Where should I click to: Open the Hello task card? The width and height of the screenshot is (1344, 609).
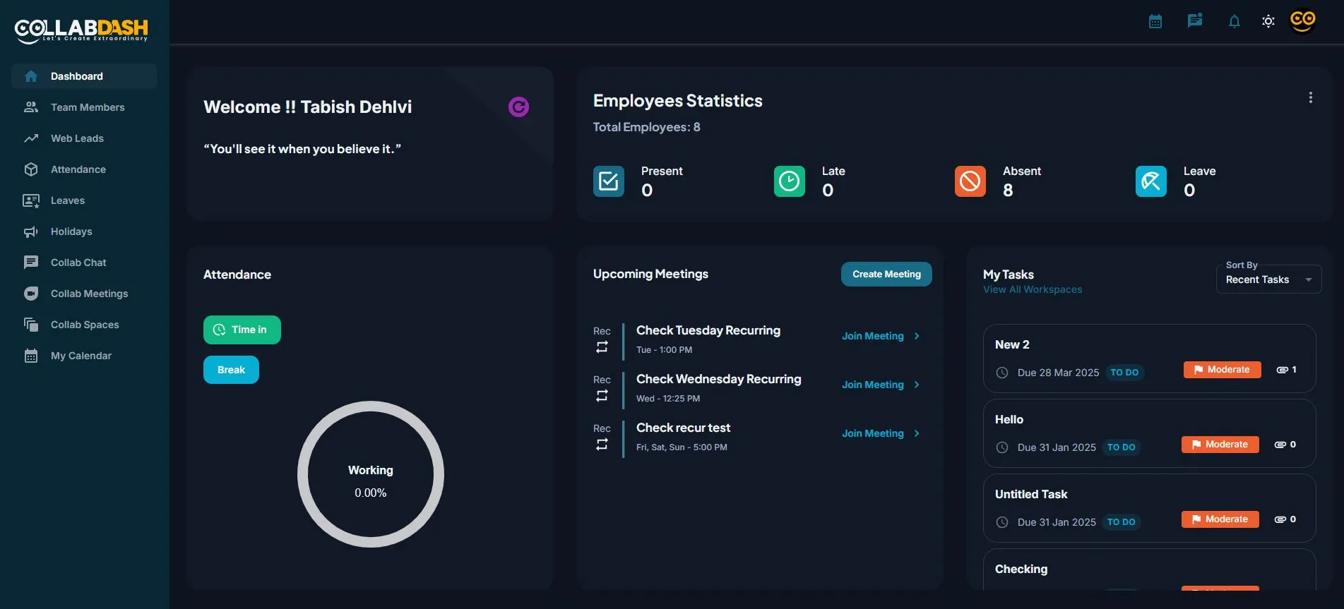(1149, 433)
